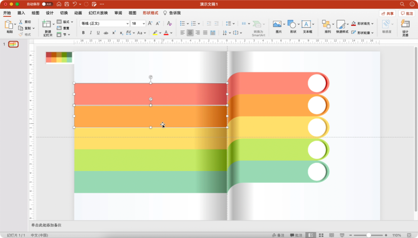Click the Save icon in title bar
The image size is (418, 238).
tap(67, 4)
